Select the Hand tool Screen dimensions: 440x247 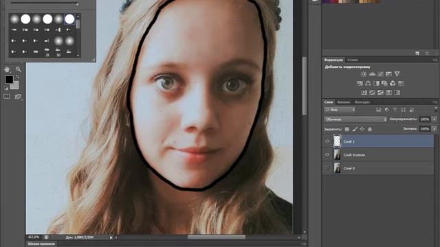point(7,69)
